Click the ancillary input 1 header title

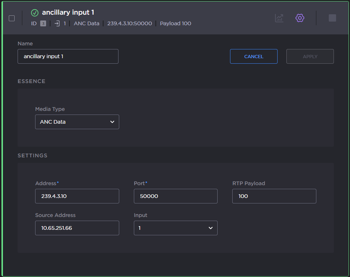(x=68, y=12)
